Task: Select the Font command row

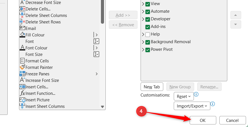Action: 59,41
